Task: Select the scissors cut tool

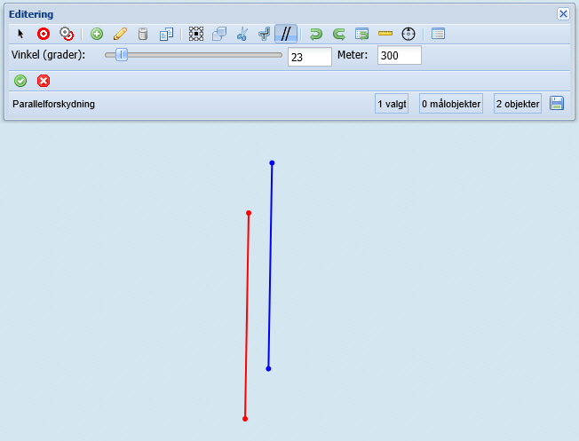Action: (242, 34)
